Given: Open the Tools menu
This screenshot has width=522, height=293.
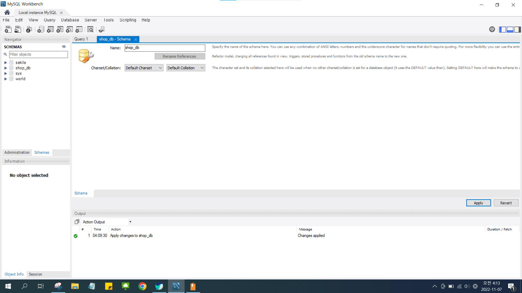Looking at the screenshot, I should pos(108,20).
